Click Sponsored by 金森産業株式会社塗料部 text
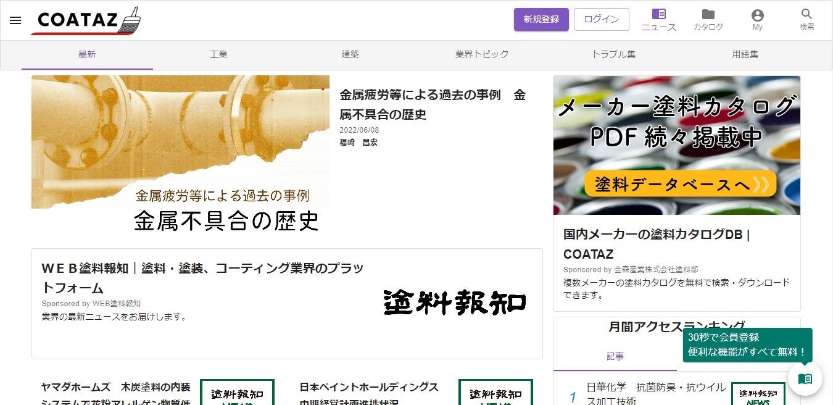The height and width of the screenshot is (405, 833). click(631, 270)
